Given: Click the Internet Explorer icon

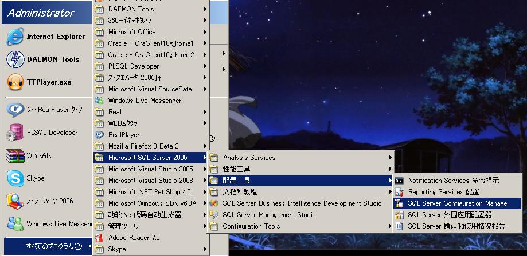Looking at the screenshot, I should (x=14, y=37).
